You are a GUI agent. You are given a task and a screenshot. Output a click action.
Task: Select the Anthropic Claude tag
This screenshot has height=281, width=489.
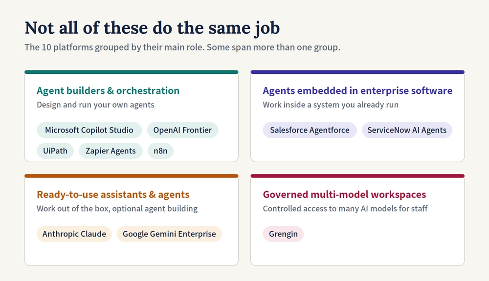[x=74, y=234]
